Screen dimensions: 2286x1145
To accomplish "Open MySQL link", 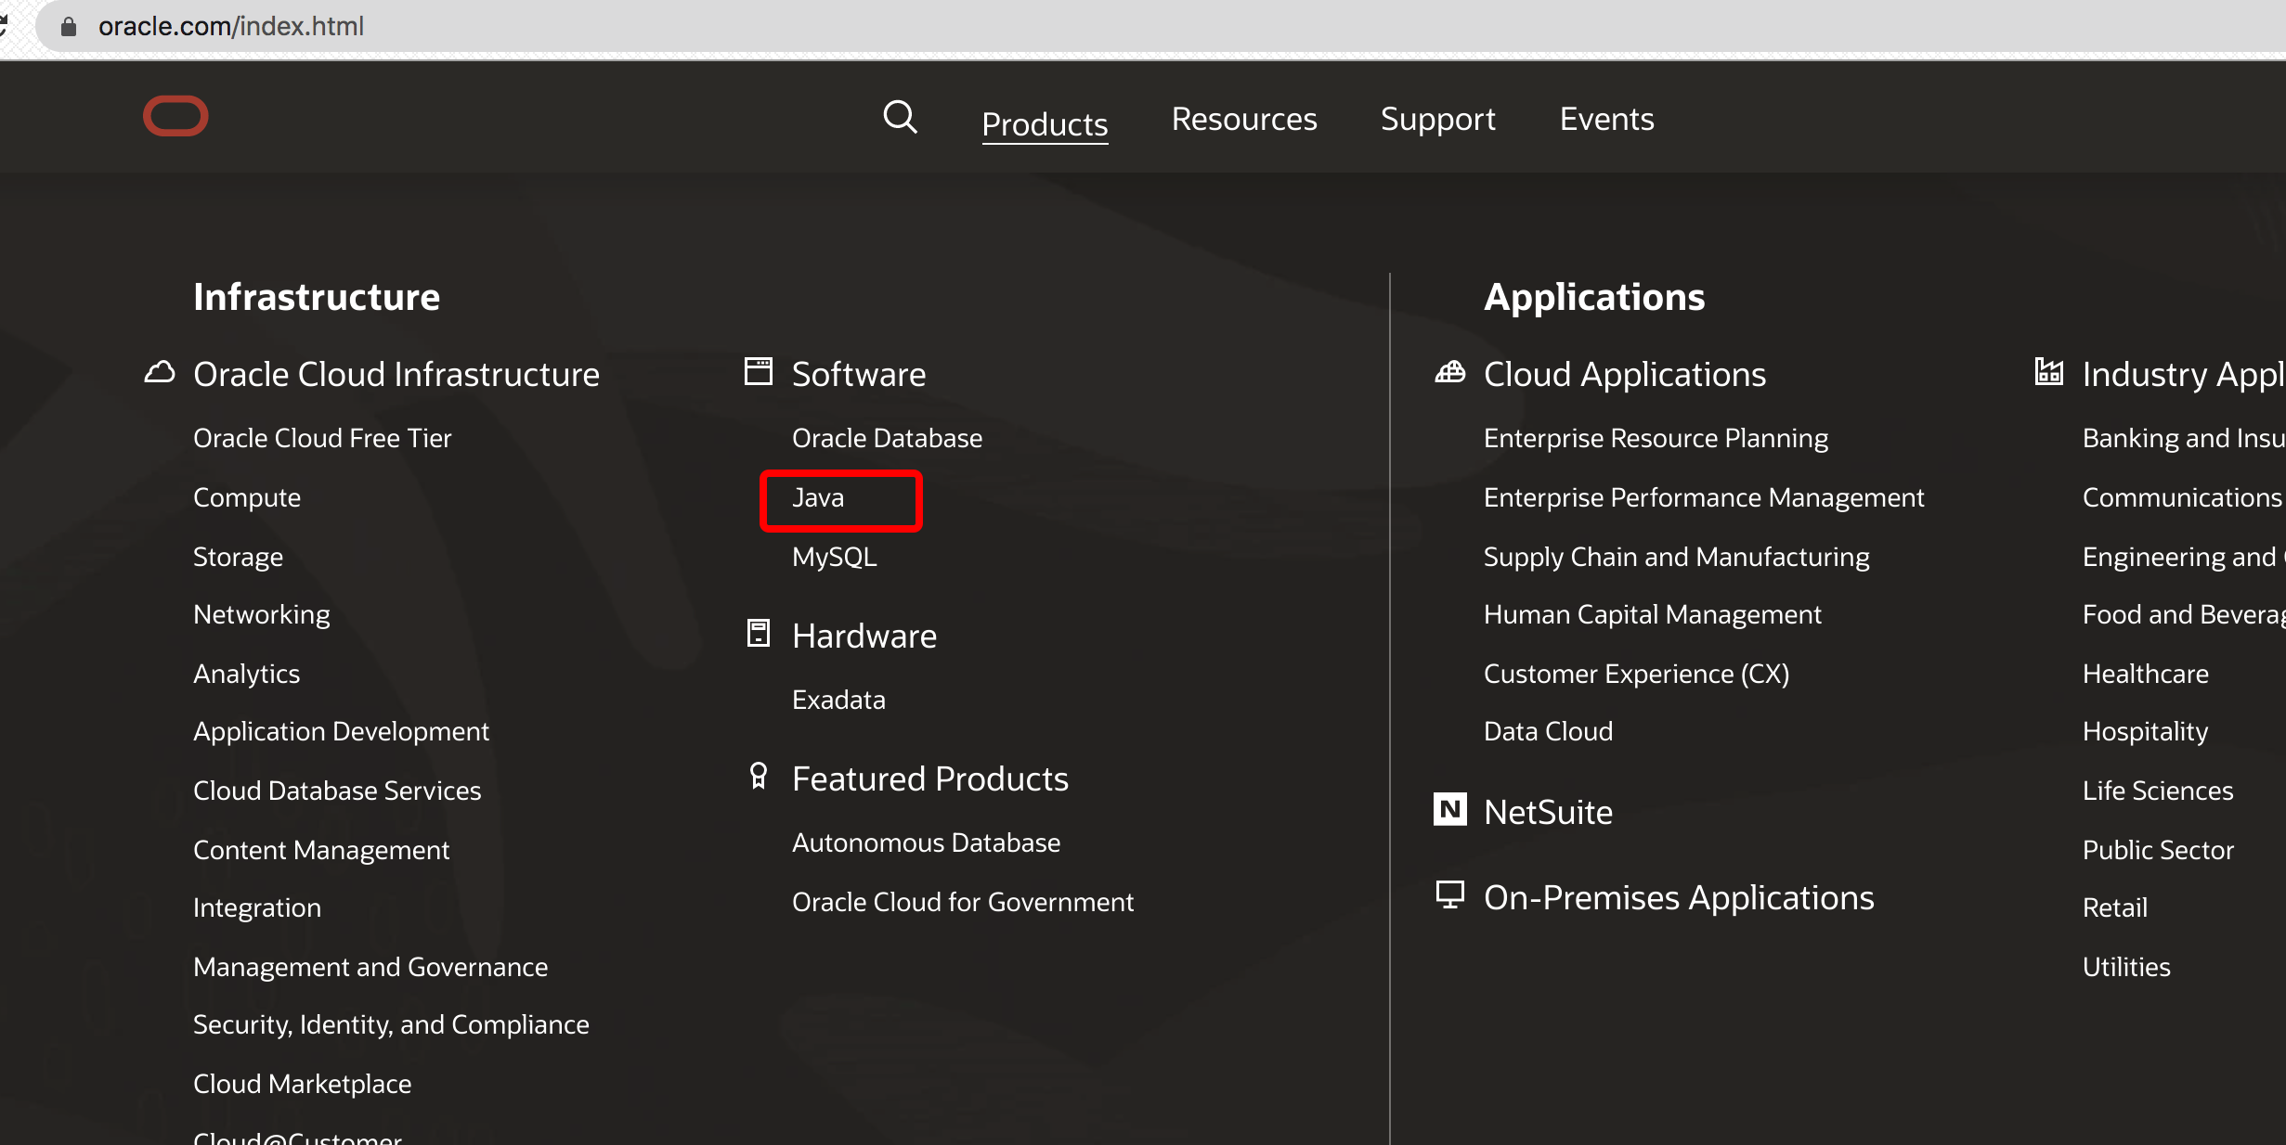I will [834, 557].
